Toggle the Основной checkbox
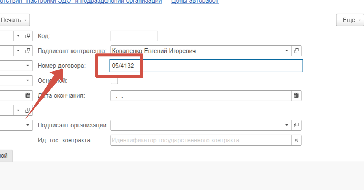Image resolution: width=364 pixels, height=190 pixels. click(114, 80)
